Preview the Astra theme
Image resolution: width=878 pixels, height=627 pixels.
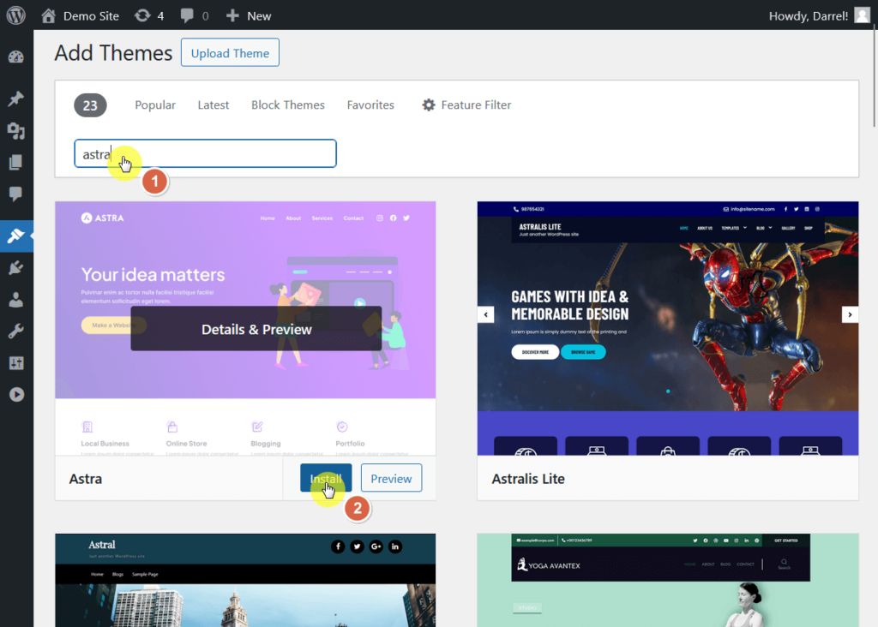(391, 478)
